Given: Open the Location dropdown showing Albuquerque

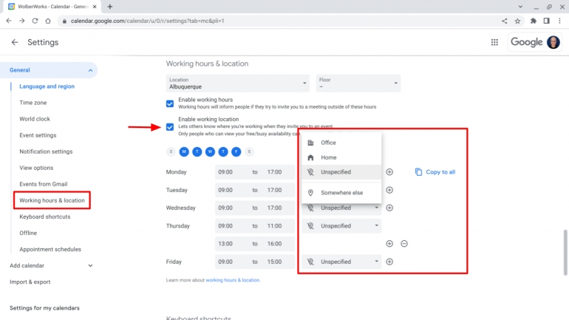Looking at the screenshot, I should click(238, 83).
